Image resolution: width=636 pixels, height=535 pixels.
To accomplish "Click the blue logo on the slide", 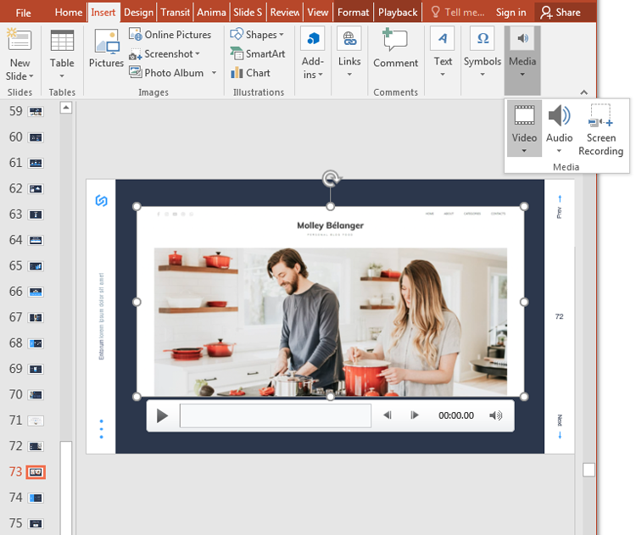I will (x=102, y=200).
